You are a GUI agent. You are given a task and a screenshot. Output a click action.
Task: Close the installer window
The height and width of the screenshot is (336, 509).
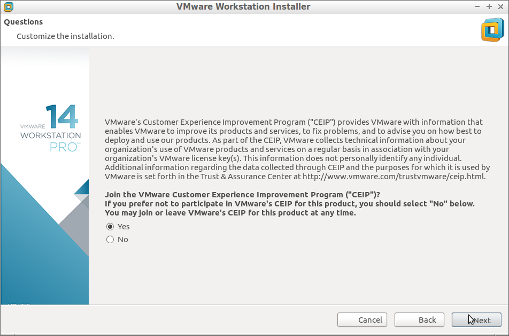[500, 6]
